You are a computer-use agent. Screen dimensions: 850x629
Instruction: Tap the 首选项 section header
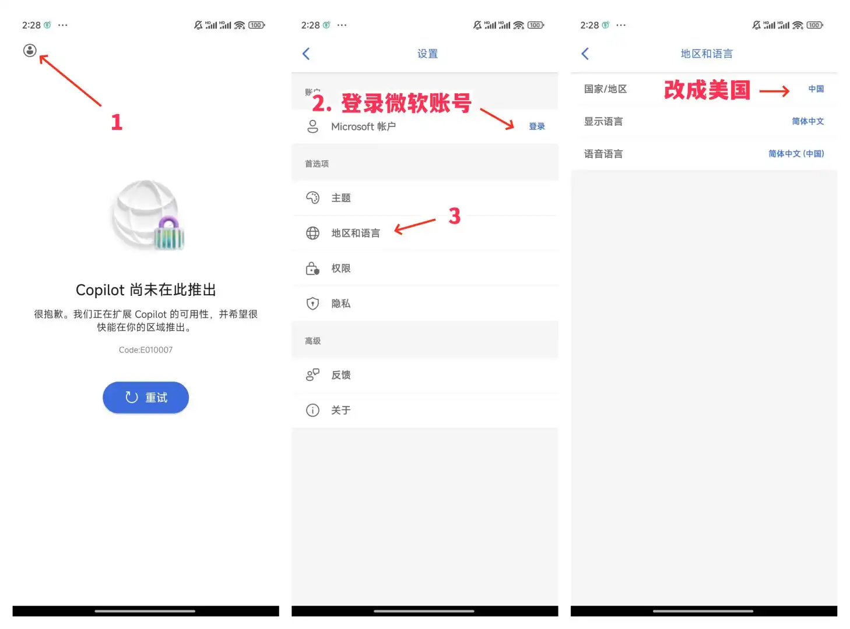tap(317, 164)
